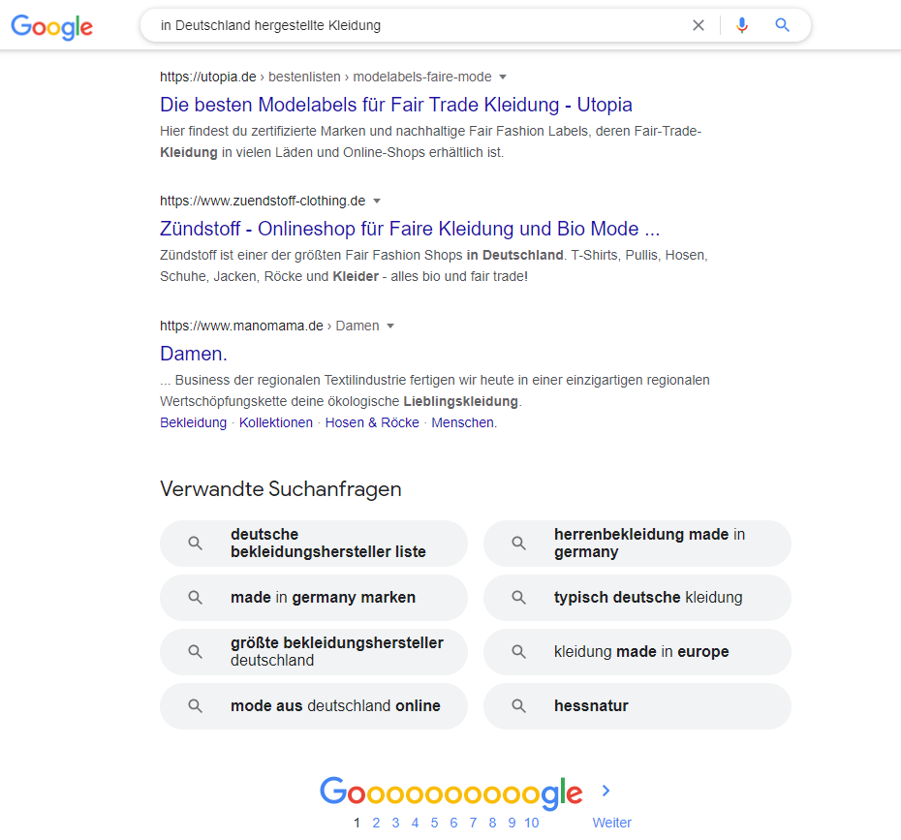Click the Google logo
The width and height of the screenshot is (901, 840).
tap(51, 27)
